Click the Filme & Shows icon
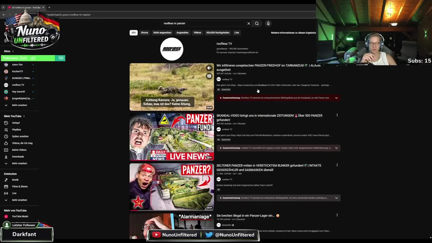The height and width of the screenshot is (243, 432). (x=6, y=187)
